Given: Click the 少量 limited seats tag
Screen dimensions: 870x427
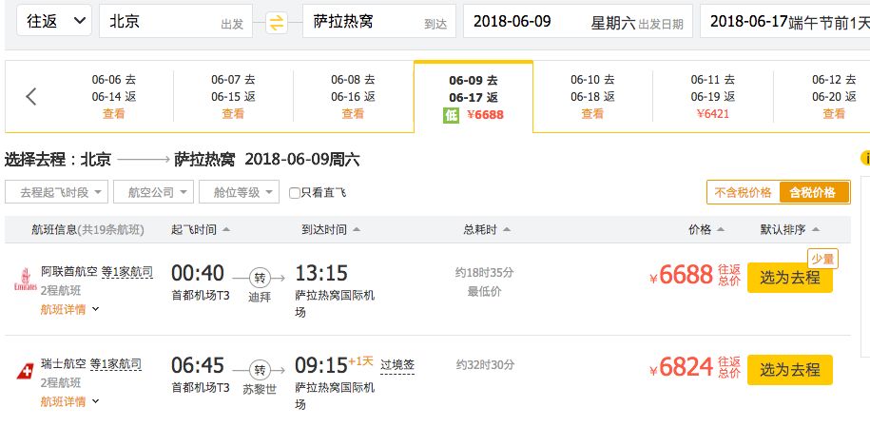Looking at the screenshot, I should [822, 259].
